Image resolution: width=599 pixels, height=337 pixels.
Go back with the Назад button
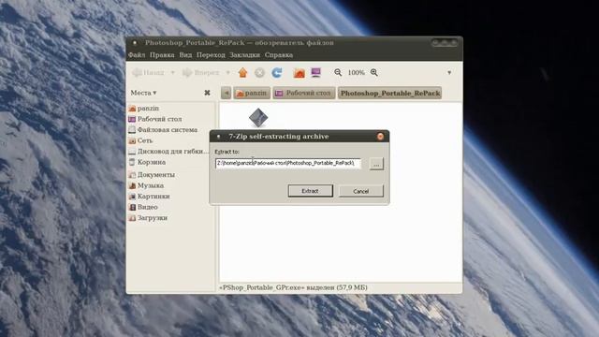[148, 73]
